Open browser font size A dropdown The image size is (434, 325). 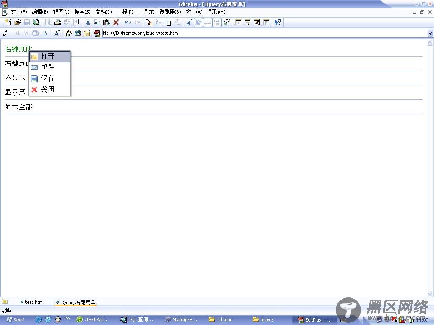coord(57,33)
